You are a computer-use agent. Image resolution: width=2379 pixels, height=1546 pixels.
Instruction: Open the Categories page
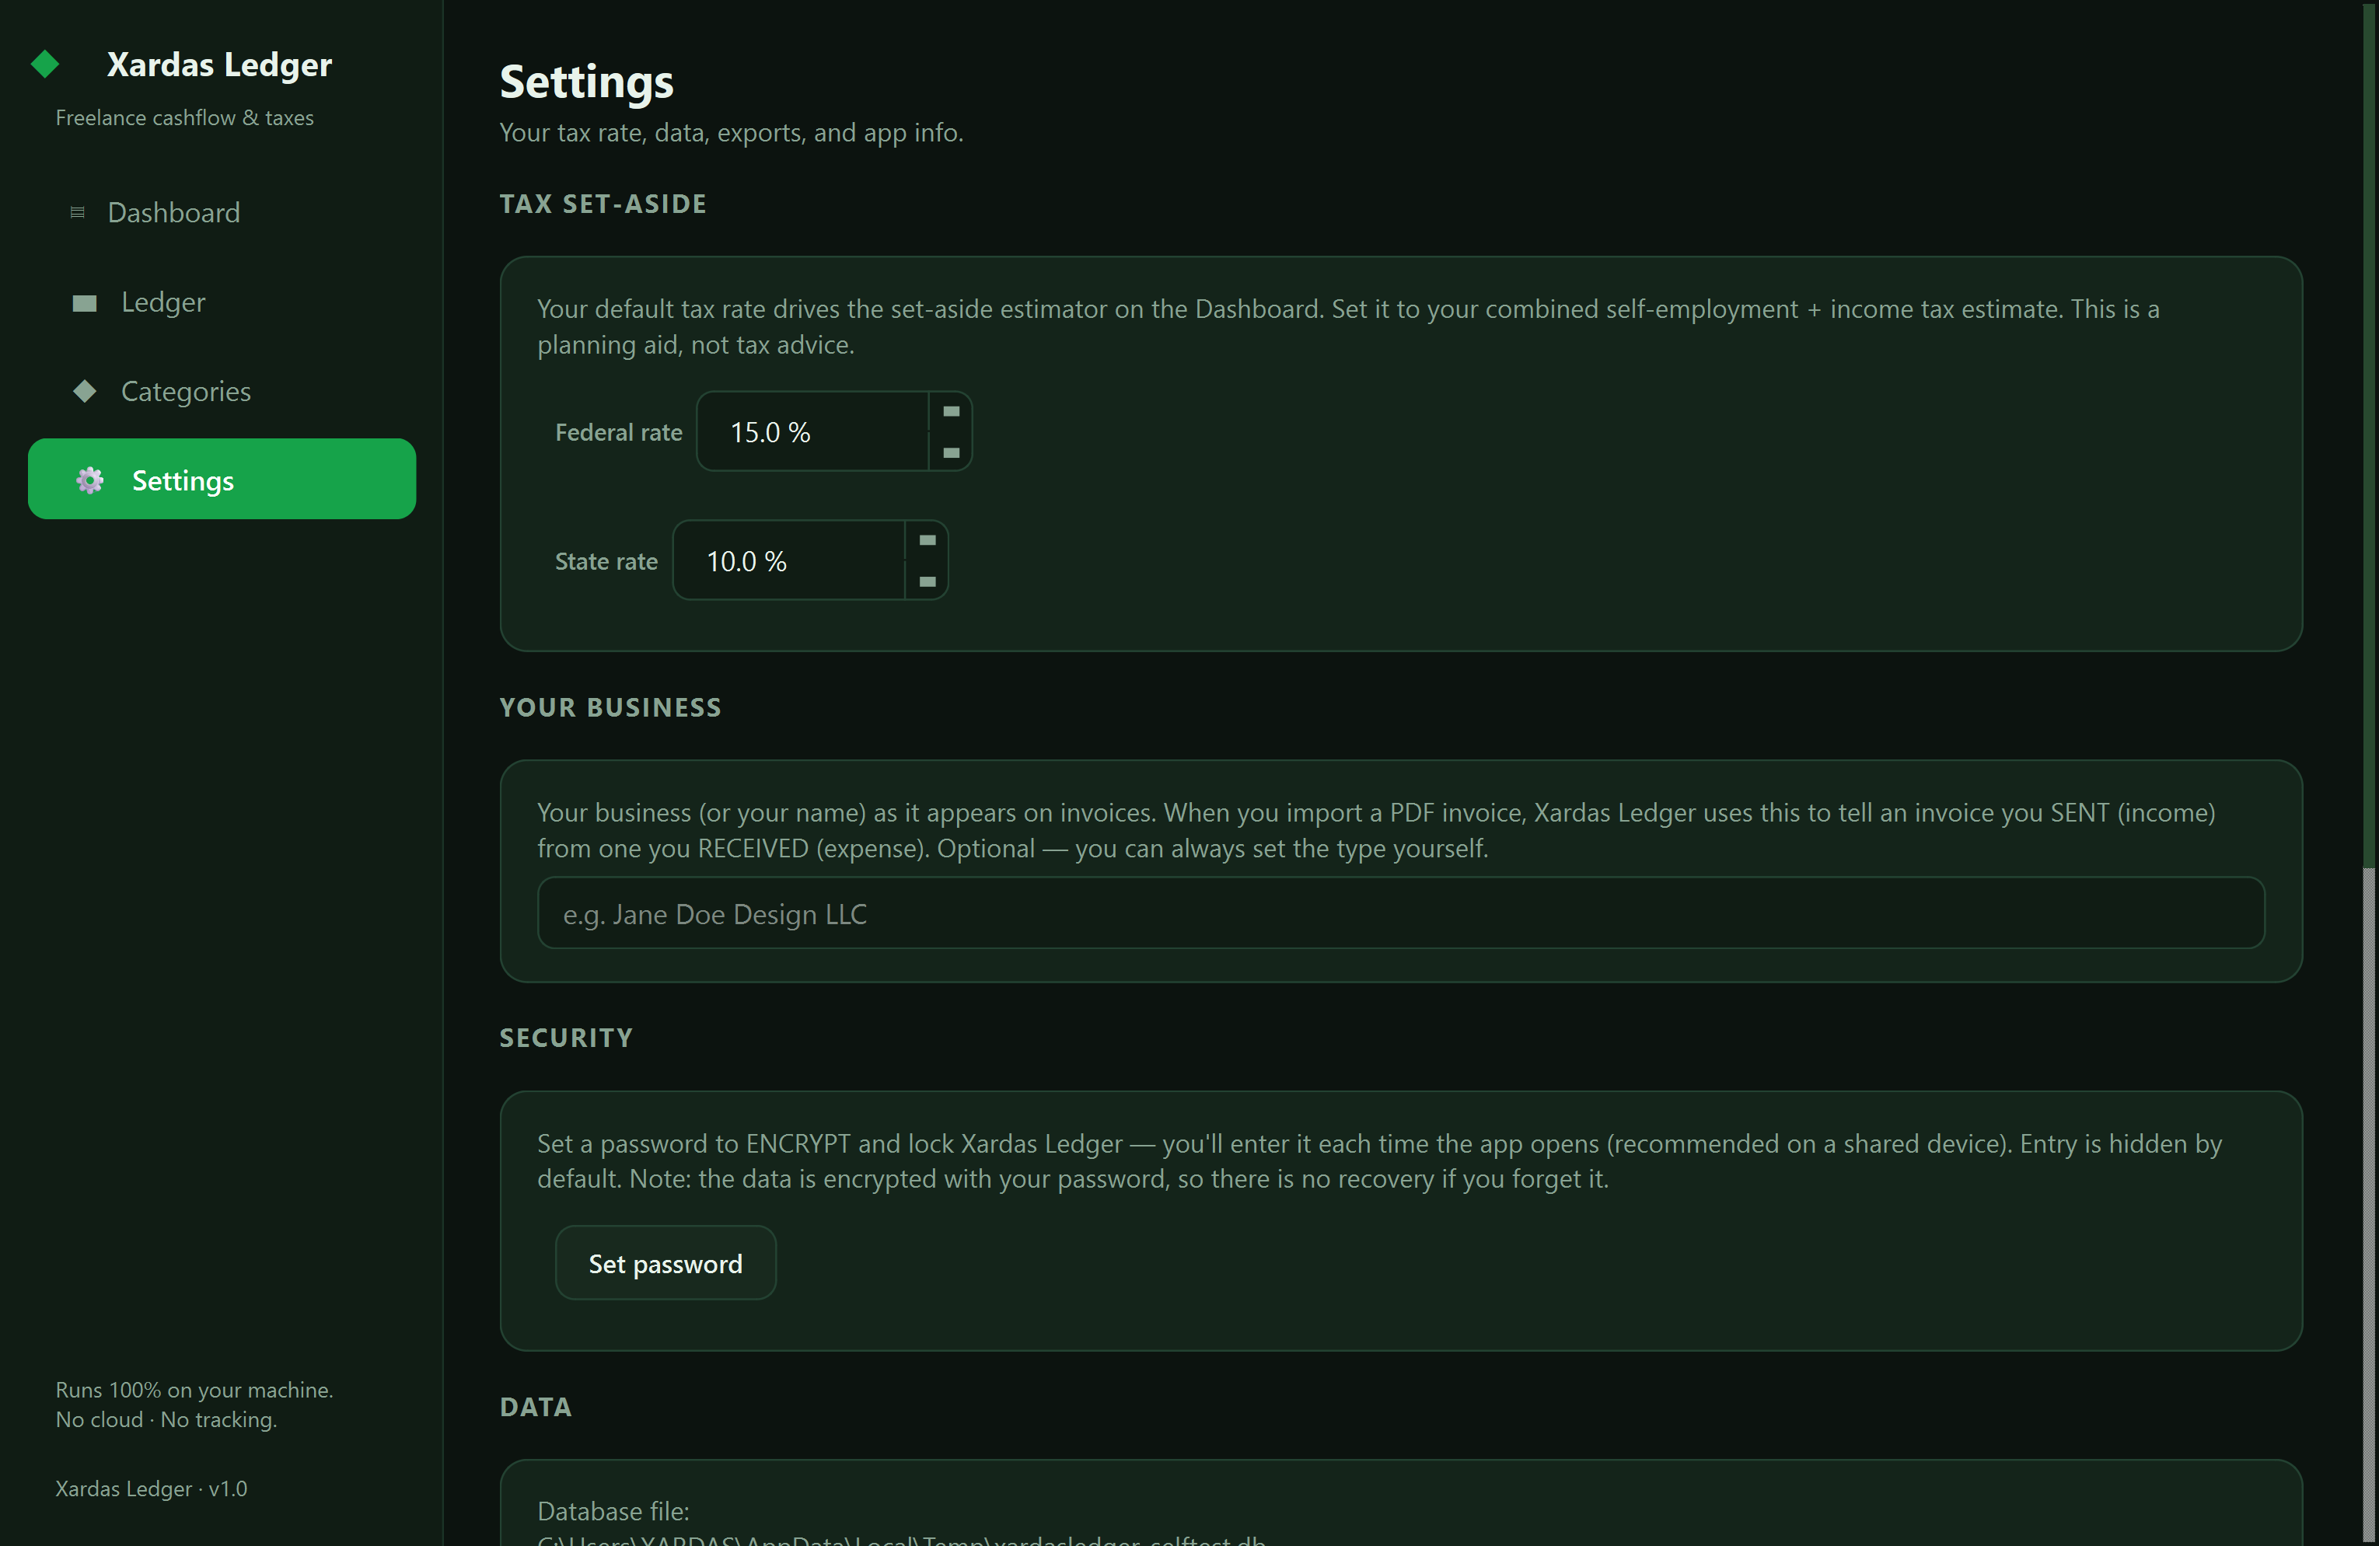(222, 391)
